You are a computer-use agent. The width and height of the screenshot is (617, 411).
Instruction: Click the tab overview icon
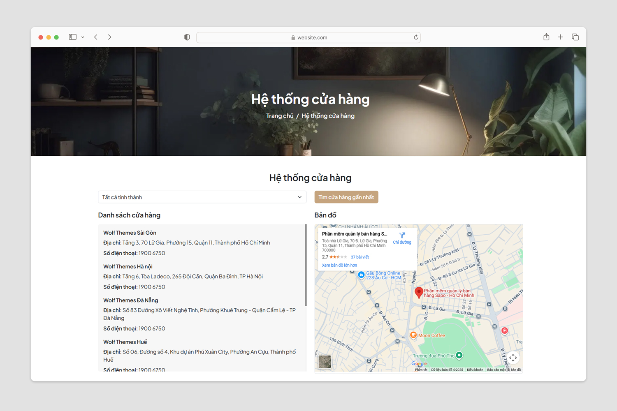pyautogui.click(x=575, y=37)
